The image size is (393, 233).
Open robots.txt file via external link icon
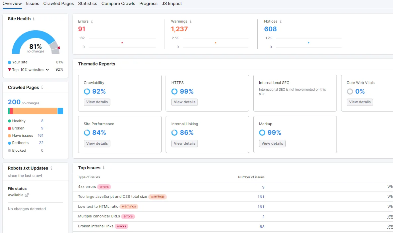pos(27,195)
